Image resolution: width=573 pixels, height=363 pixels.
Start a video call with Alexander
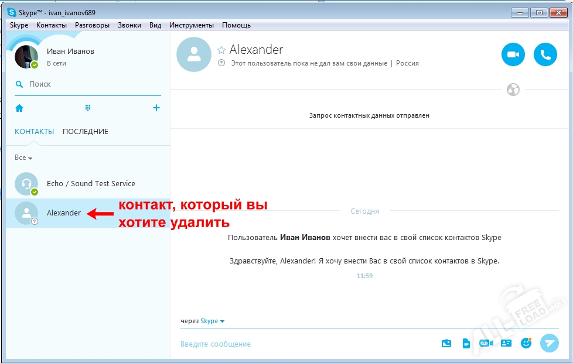point(513,54)
